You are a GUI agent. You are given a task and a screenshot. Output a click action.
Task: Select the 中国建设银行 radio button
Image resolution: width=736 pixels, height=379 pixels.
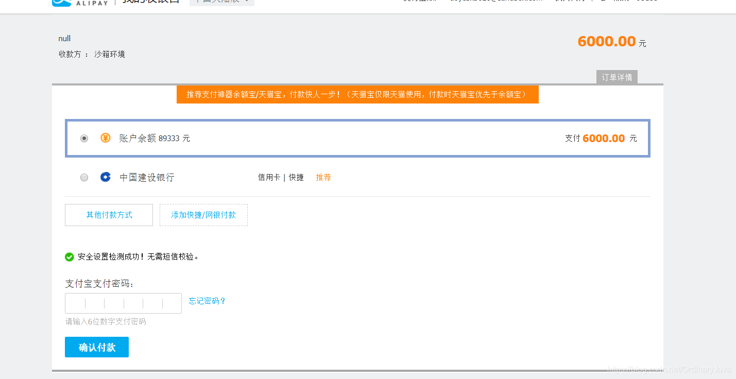[84, 178]
